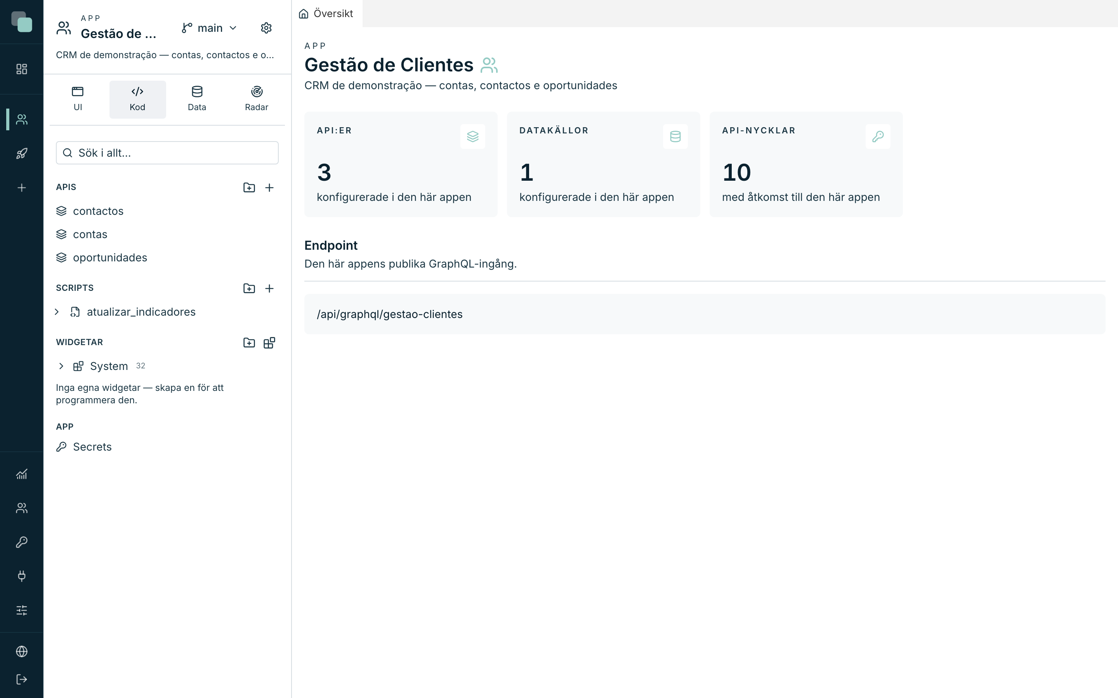Switch to the UI tab
The width and height of the screenshot is (1118, 698).
click(78, 99)
